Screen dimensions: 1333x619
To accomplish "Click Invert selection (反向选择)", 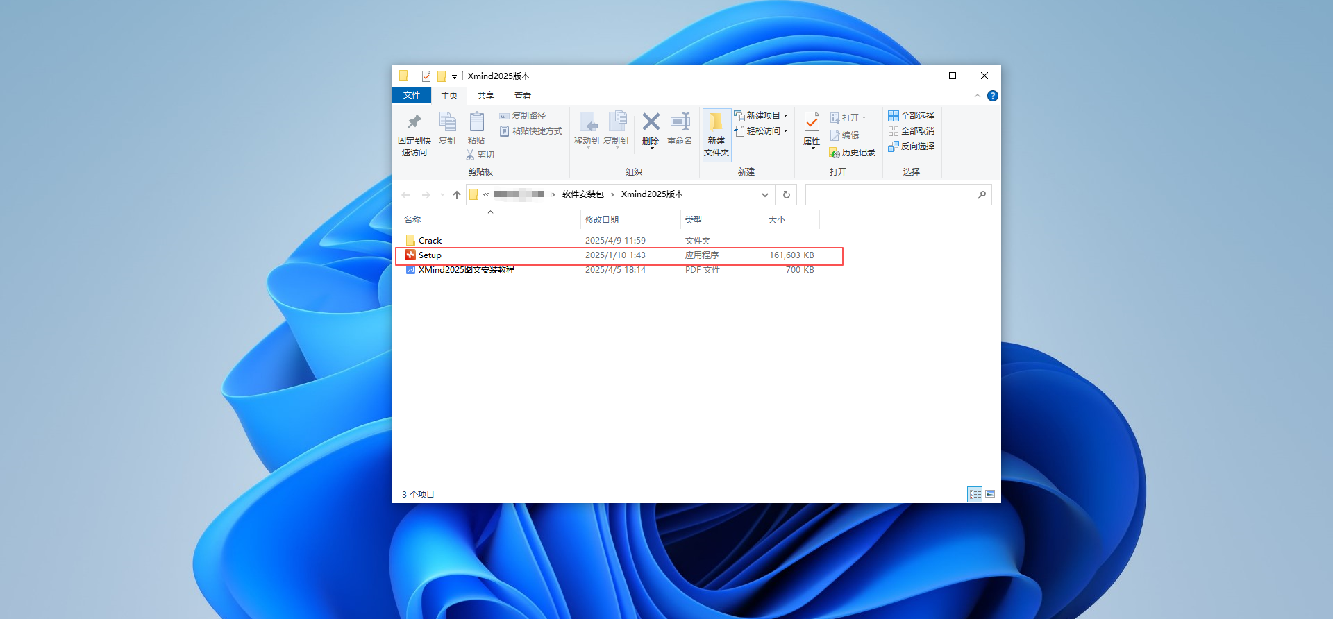I will point(911,146).
